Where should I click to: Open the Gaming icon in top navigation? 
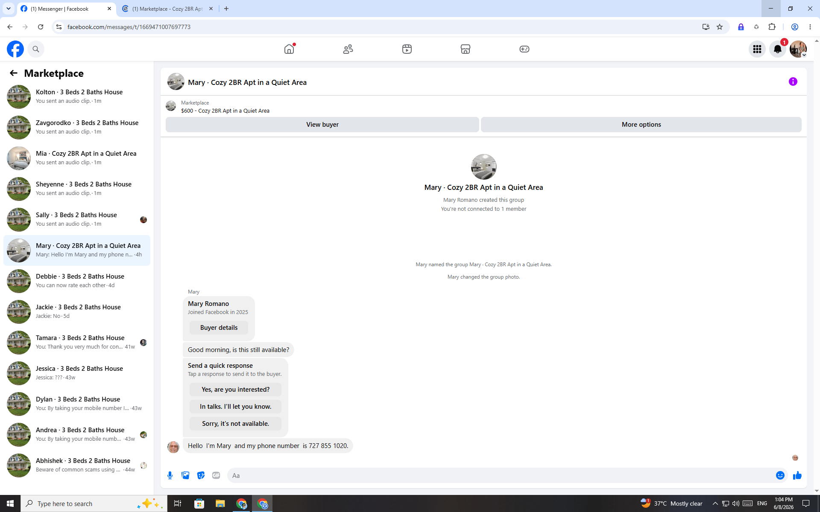click(x=524, y=49)
